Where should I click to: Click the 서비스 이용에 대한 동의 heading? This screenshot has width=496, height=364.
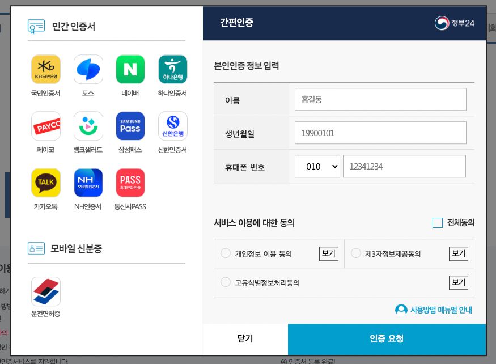tap(255, 223)
